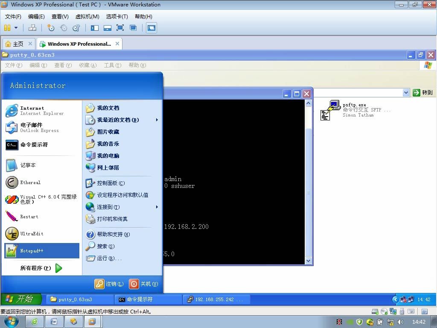Viewport: 437px width, 328px height.
Task: Toggle VMware Unity mode icon
Action: (133, 28)
